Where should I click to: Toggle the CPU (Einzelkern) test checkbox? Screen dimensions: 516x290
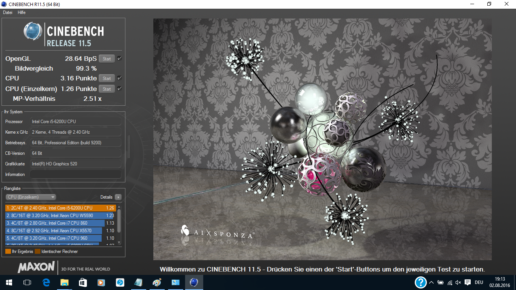click(x=119, y=89)
